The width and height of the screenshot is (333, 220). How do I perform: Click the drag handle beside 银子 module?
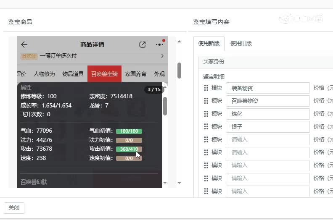(206, 127)
